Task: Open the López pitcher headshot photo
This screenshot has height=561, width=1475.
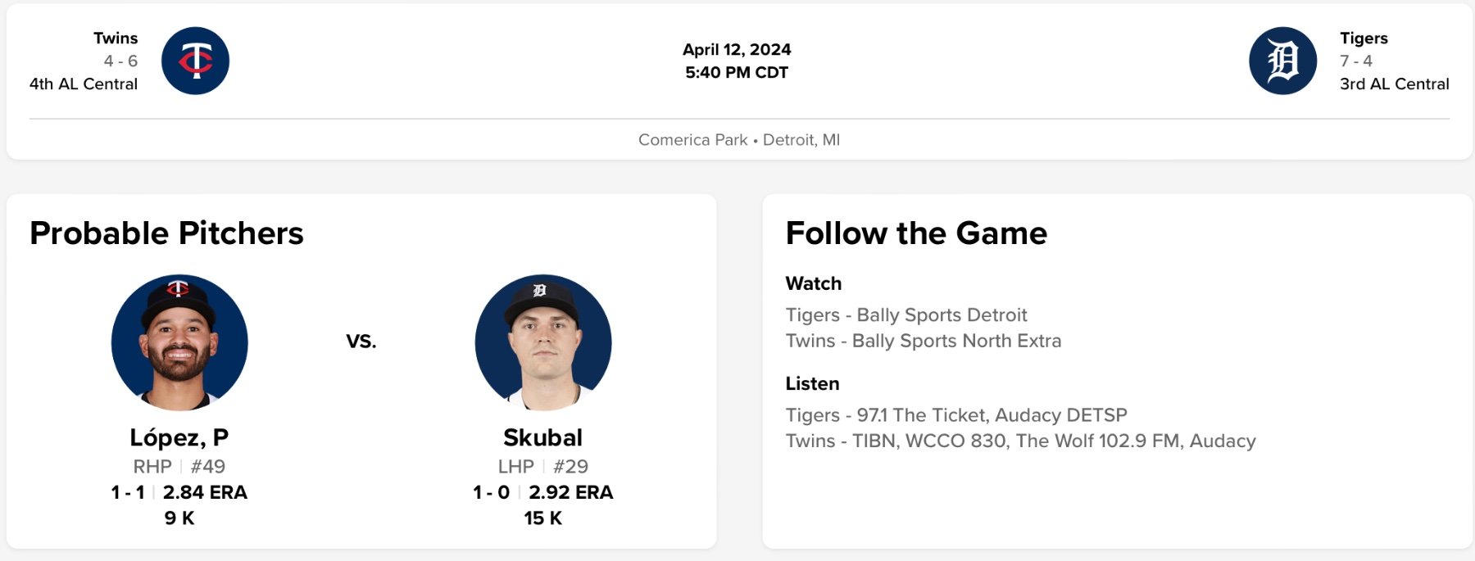Action: click(179, 342)
